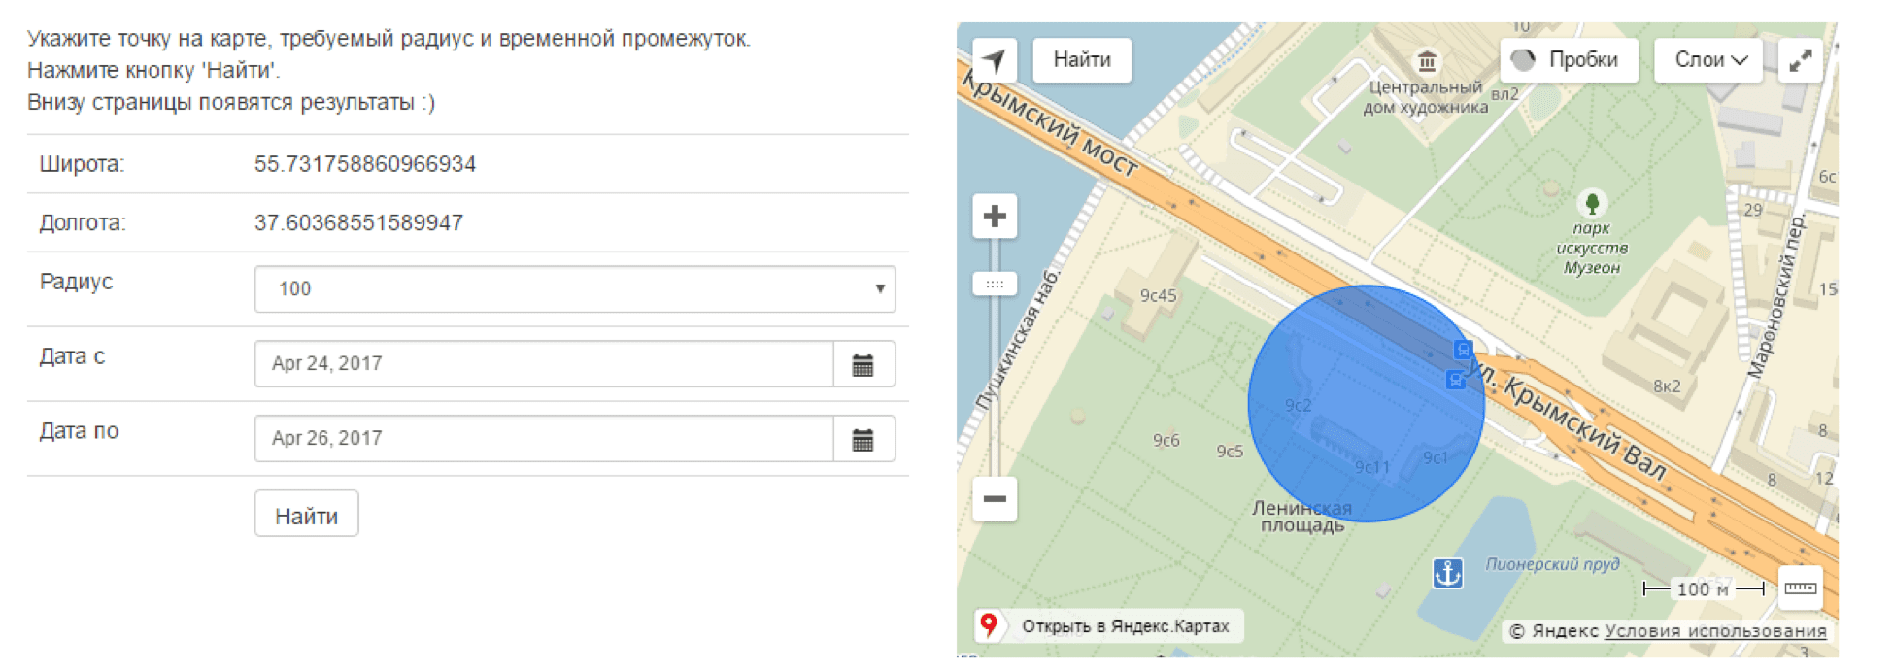1893x672 pixels.
Task: Toggle the Пробки traffic layer
Action: click(1568, 60)
